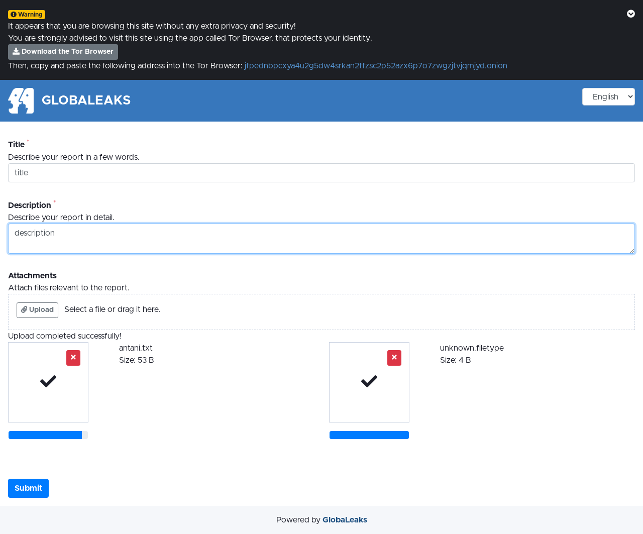Viewport: 643px width, 534px height.
Task: Click the GLOBALEAKS header title
Action: pyautogui.click(x=86, y=100)
